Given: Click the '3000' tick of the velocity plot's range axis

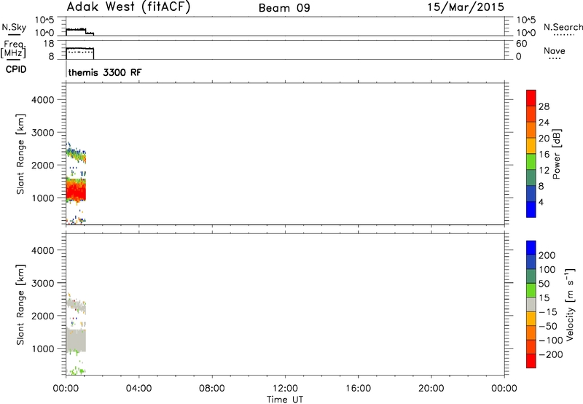Looking at the screenshot, I should tap(43, 283).
